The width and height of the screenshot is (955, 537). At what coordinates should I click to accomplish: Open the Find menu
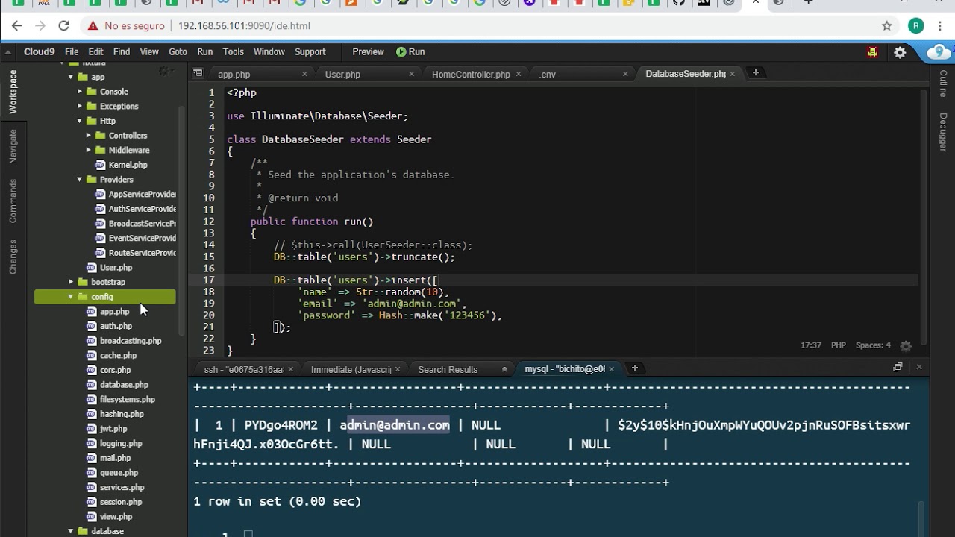tap(122, 52)
